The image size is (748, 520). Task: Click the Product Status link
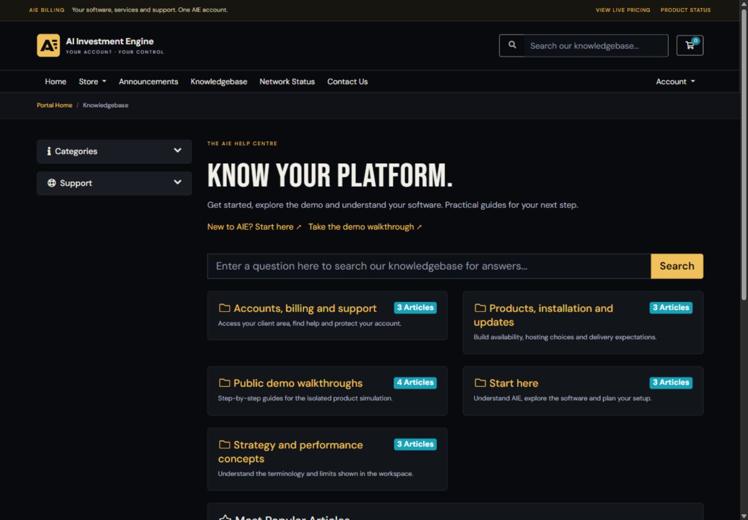686,10
